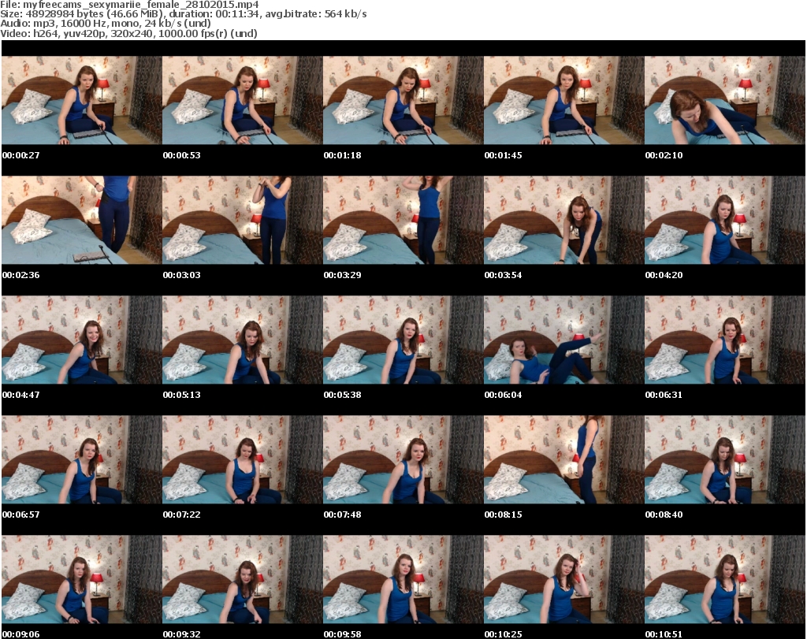Click the frame at 00:05:13

[x=243, y=340]
